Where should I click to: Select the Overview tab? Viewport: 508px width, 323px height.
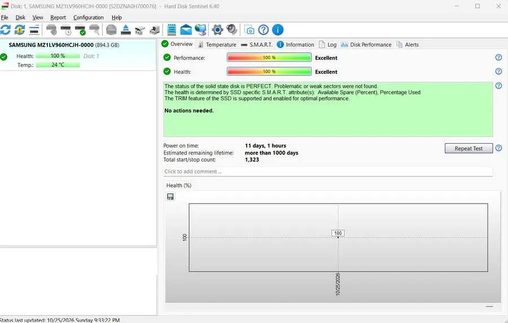click(178, 44)
